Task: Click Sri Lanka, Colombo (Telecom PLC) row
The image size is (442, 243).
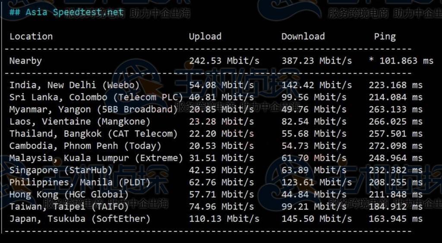Action: click(96, 97)
